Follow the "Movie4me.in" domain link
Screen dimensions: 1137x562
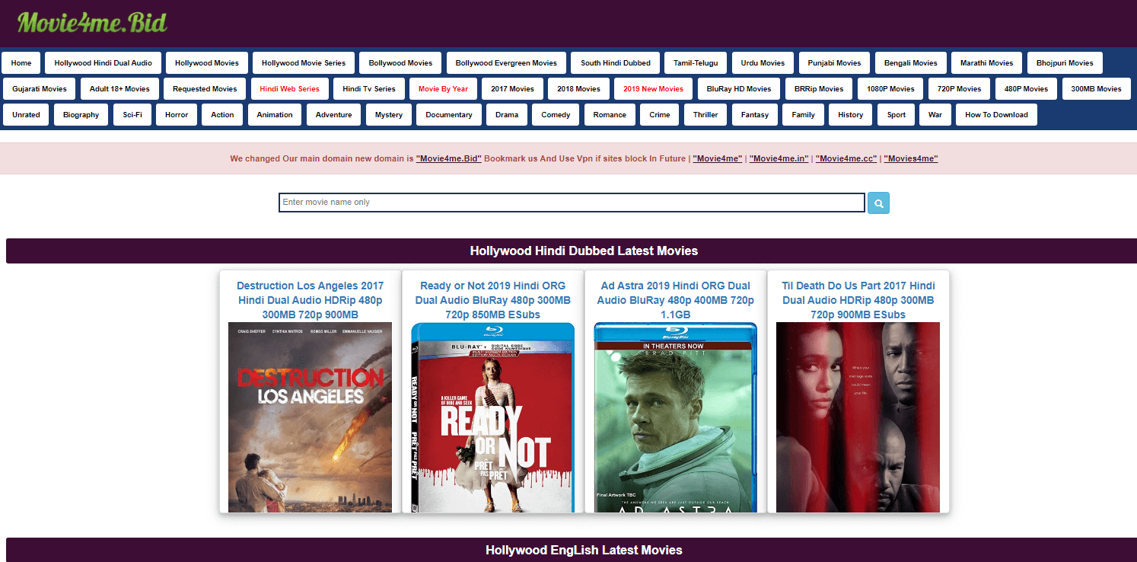(x=779, y=159)
